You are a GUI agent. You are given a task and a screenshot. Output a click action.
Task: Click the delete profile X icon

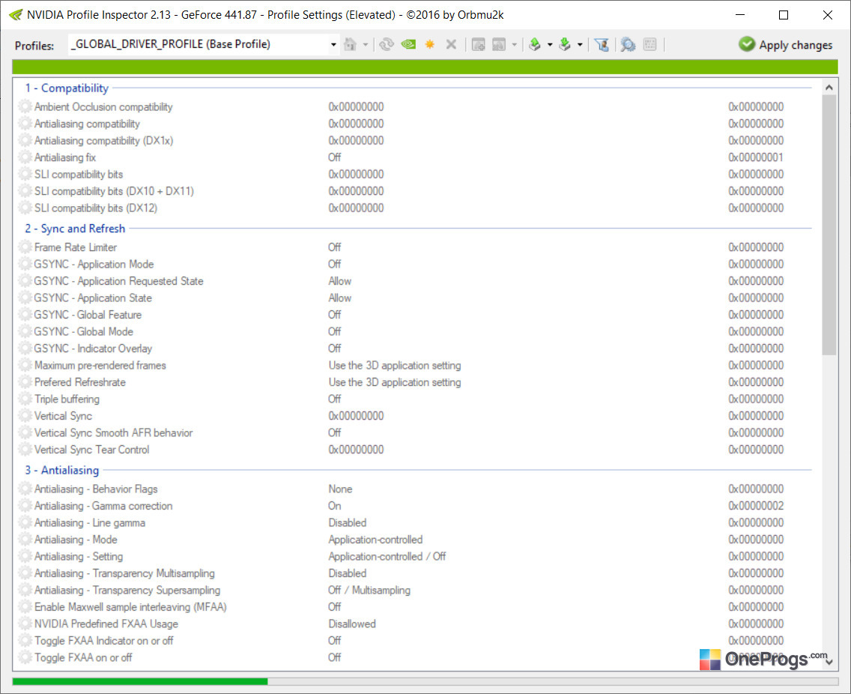coord(451,44)
